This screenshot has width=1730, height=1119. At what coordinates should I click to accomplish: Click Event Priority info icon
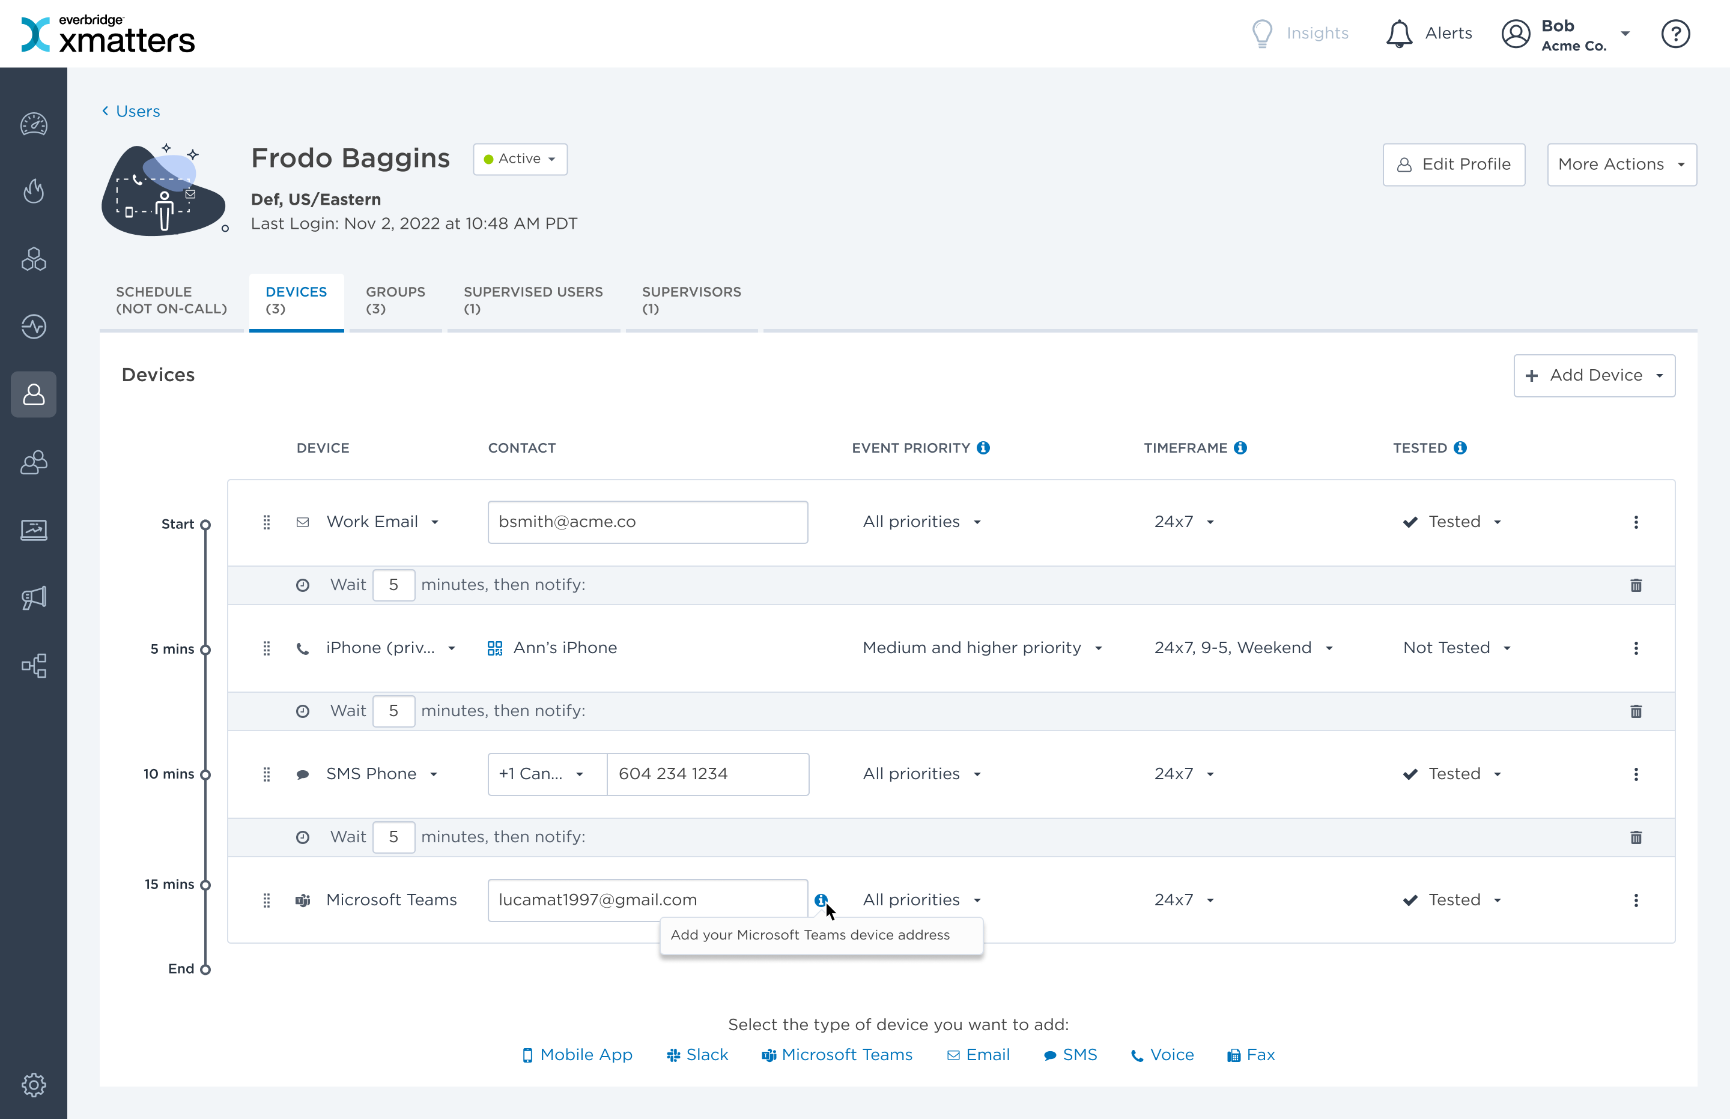tap(983, 448)
